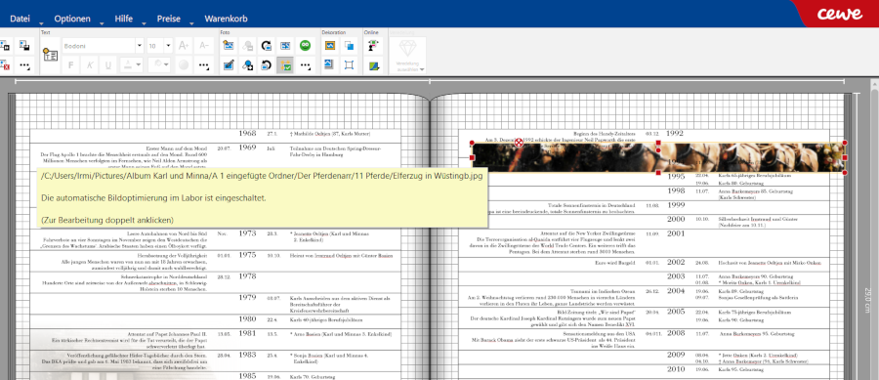Toggle the highlighted auto image optimization button
The height and width of the screenshot is (380, 879).
point(285,65)
